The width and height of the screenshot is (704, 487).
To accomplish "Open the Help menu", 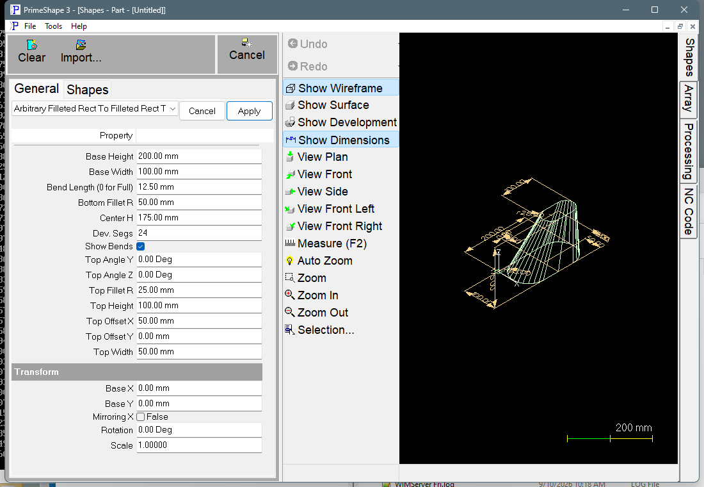I will 79,26.
